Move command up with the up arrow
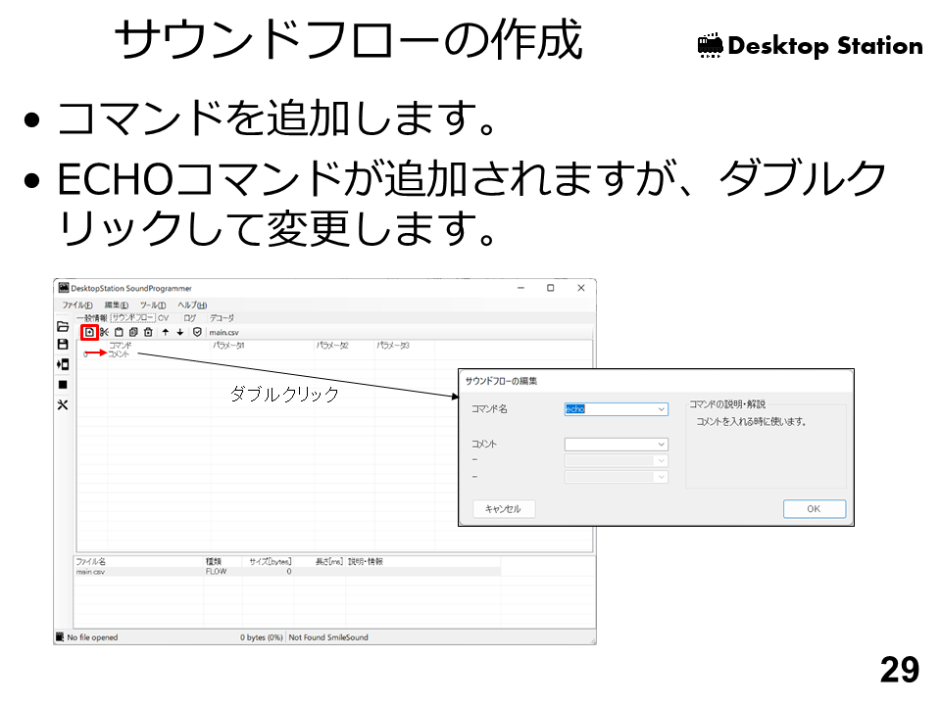 [165, 332]
